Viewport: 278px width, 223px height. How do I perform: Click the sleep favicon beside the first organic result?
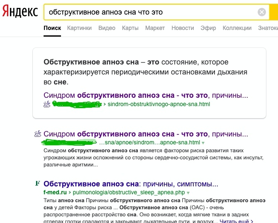click(x=38, y=134)
